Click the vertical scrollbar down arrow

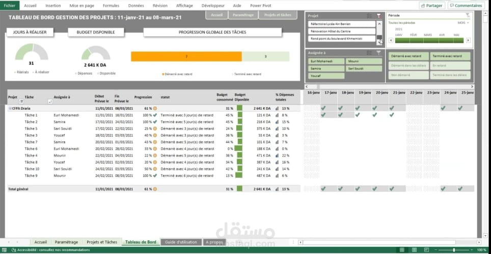[485, 236]
